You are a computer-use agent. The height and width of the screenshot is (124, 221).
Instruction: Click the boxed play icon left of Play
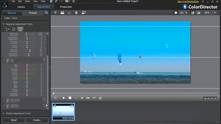tap(56, 98)
